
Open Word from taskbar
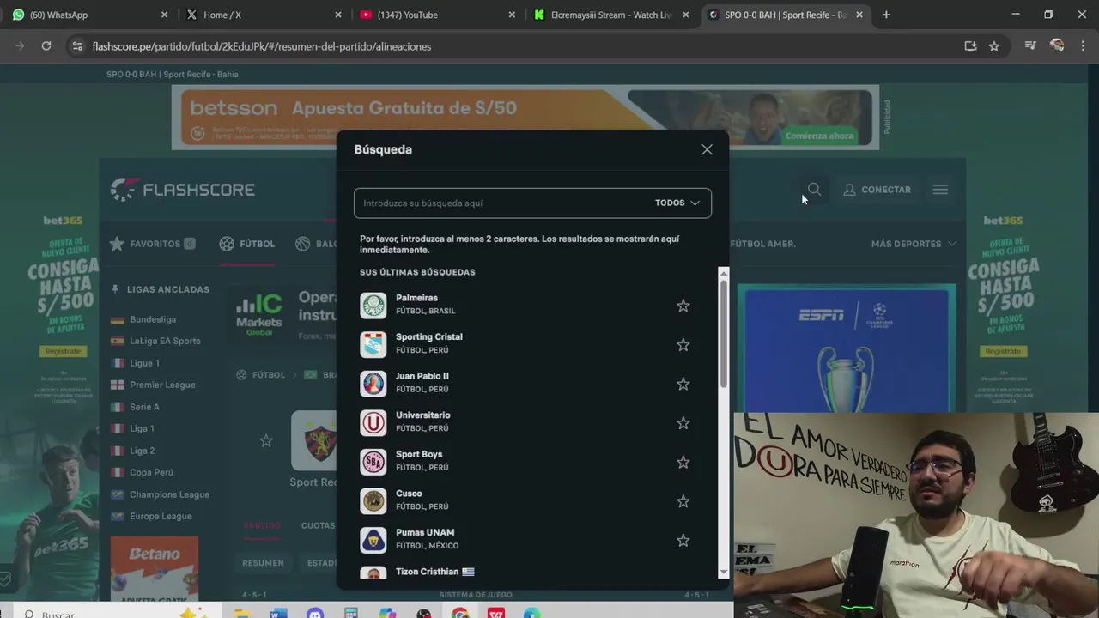[x=278, y=613]
